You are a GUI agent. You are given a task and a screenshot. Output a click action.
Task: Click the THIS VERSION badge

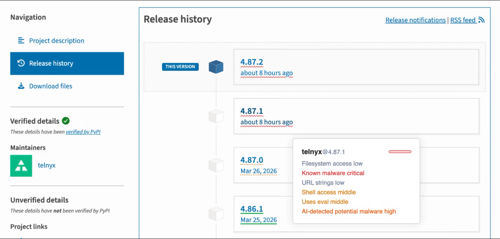(x=180, y=67)
